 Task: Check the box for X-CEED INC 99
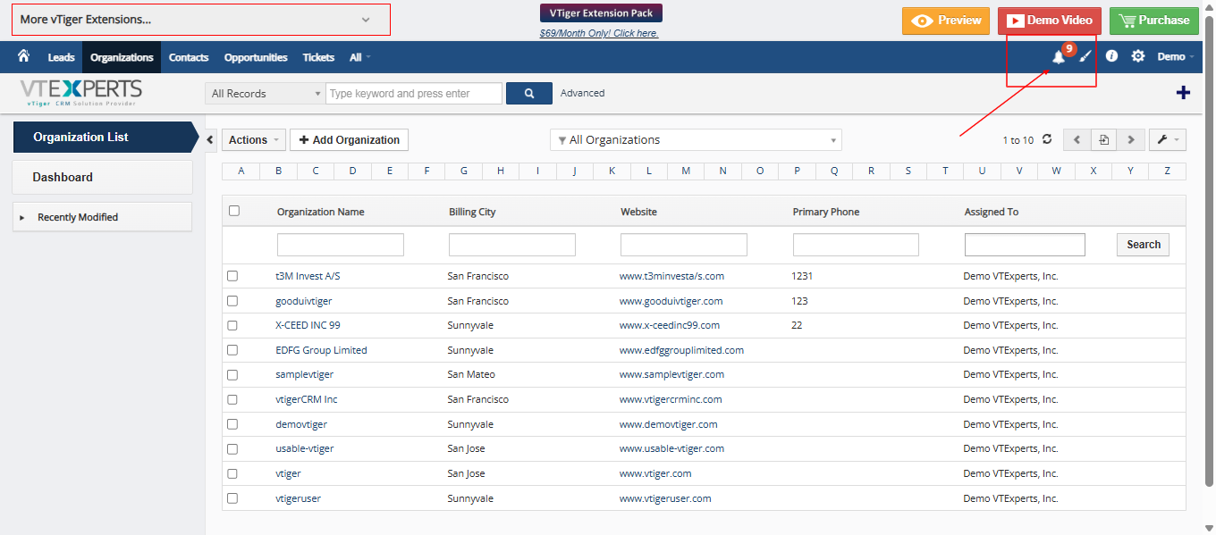click(232, 325)
